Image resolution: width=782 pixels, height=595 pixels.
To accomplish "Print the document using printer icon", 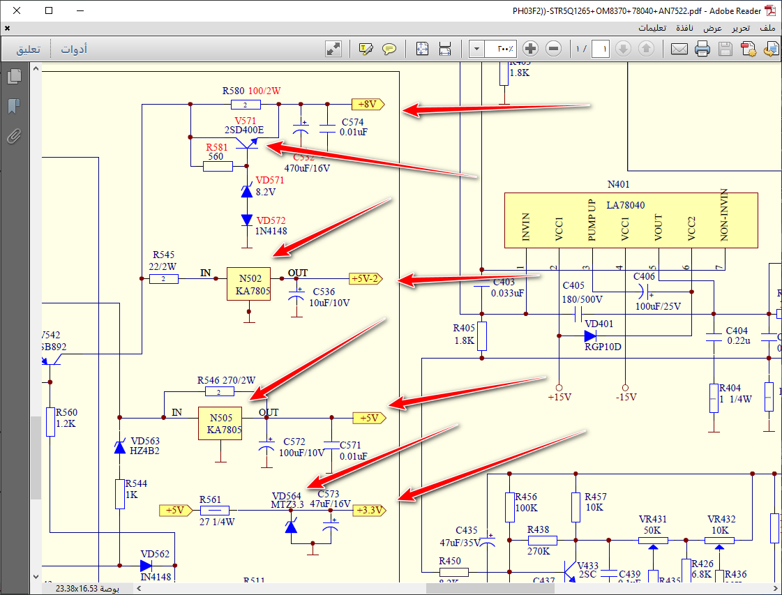I will [x=702, y=49].
